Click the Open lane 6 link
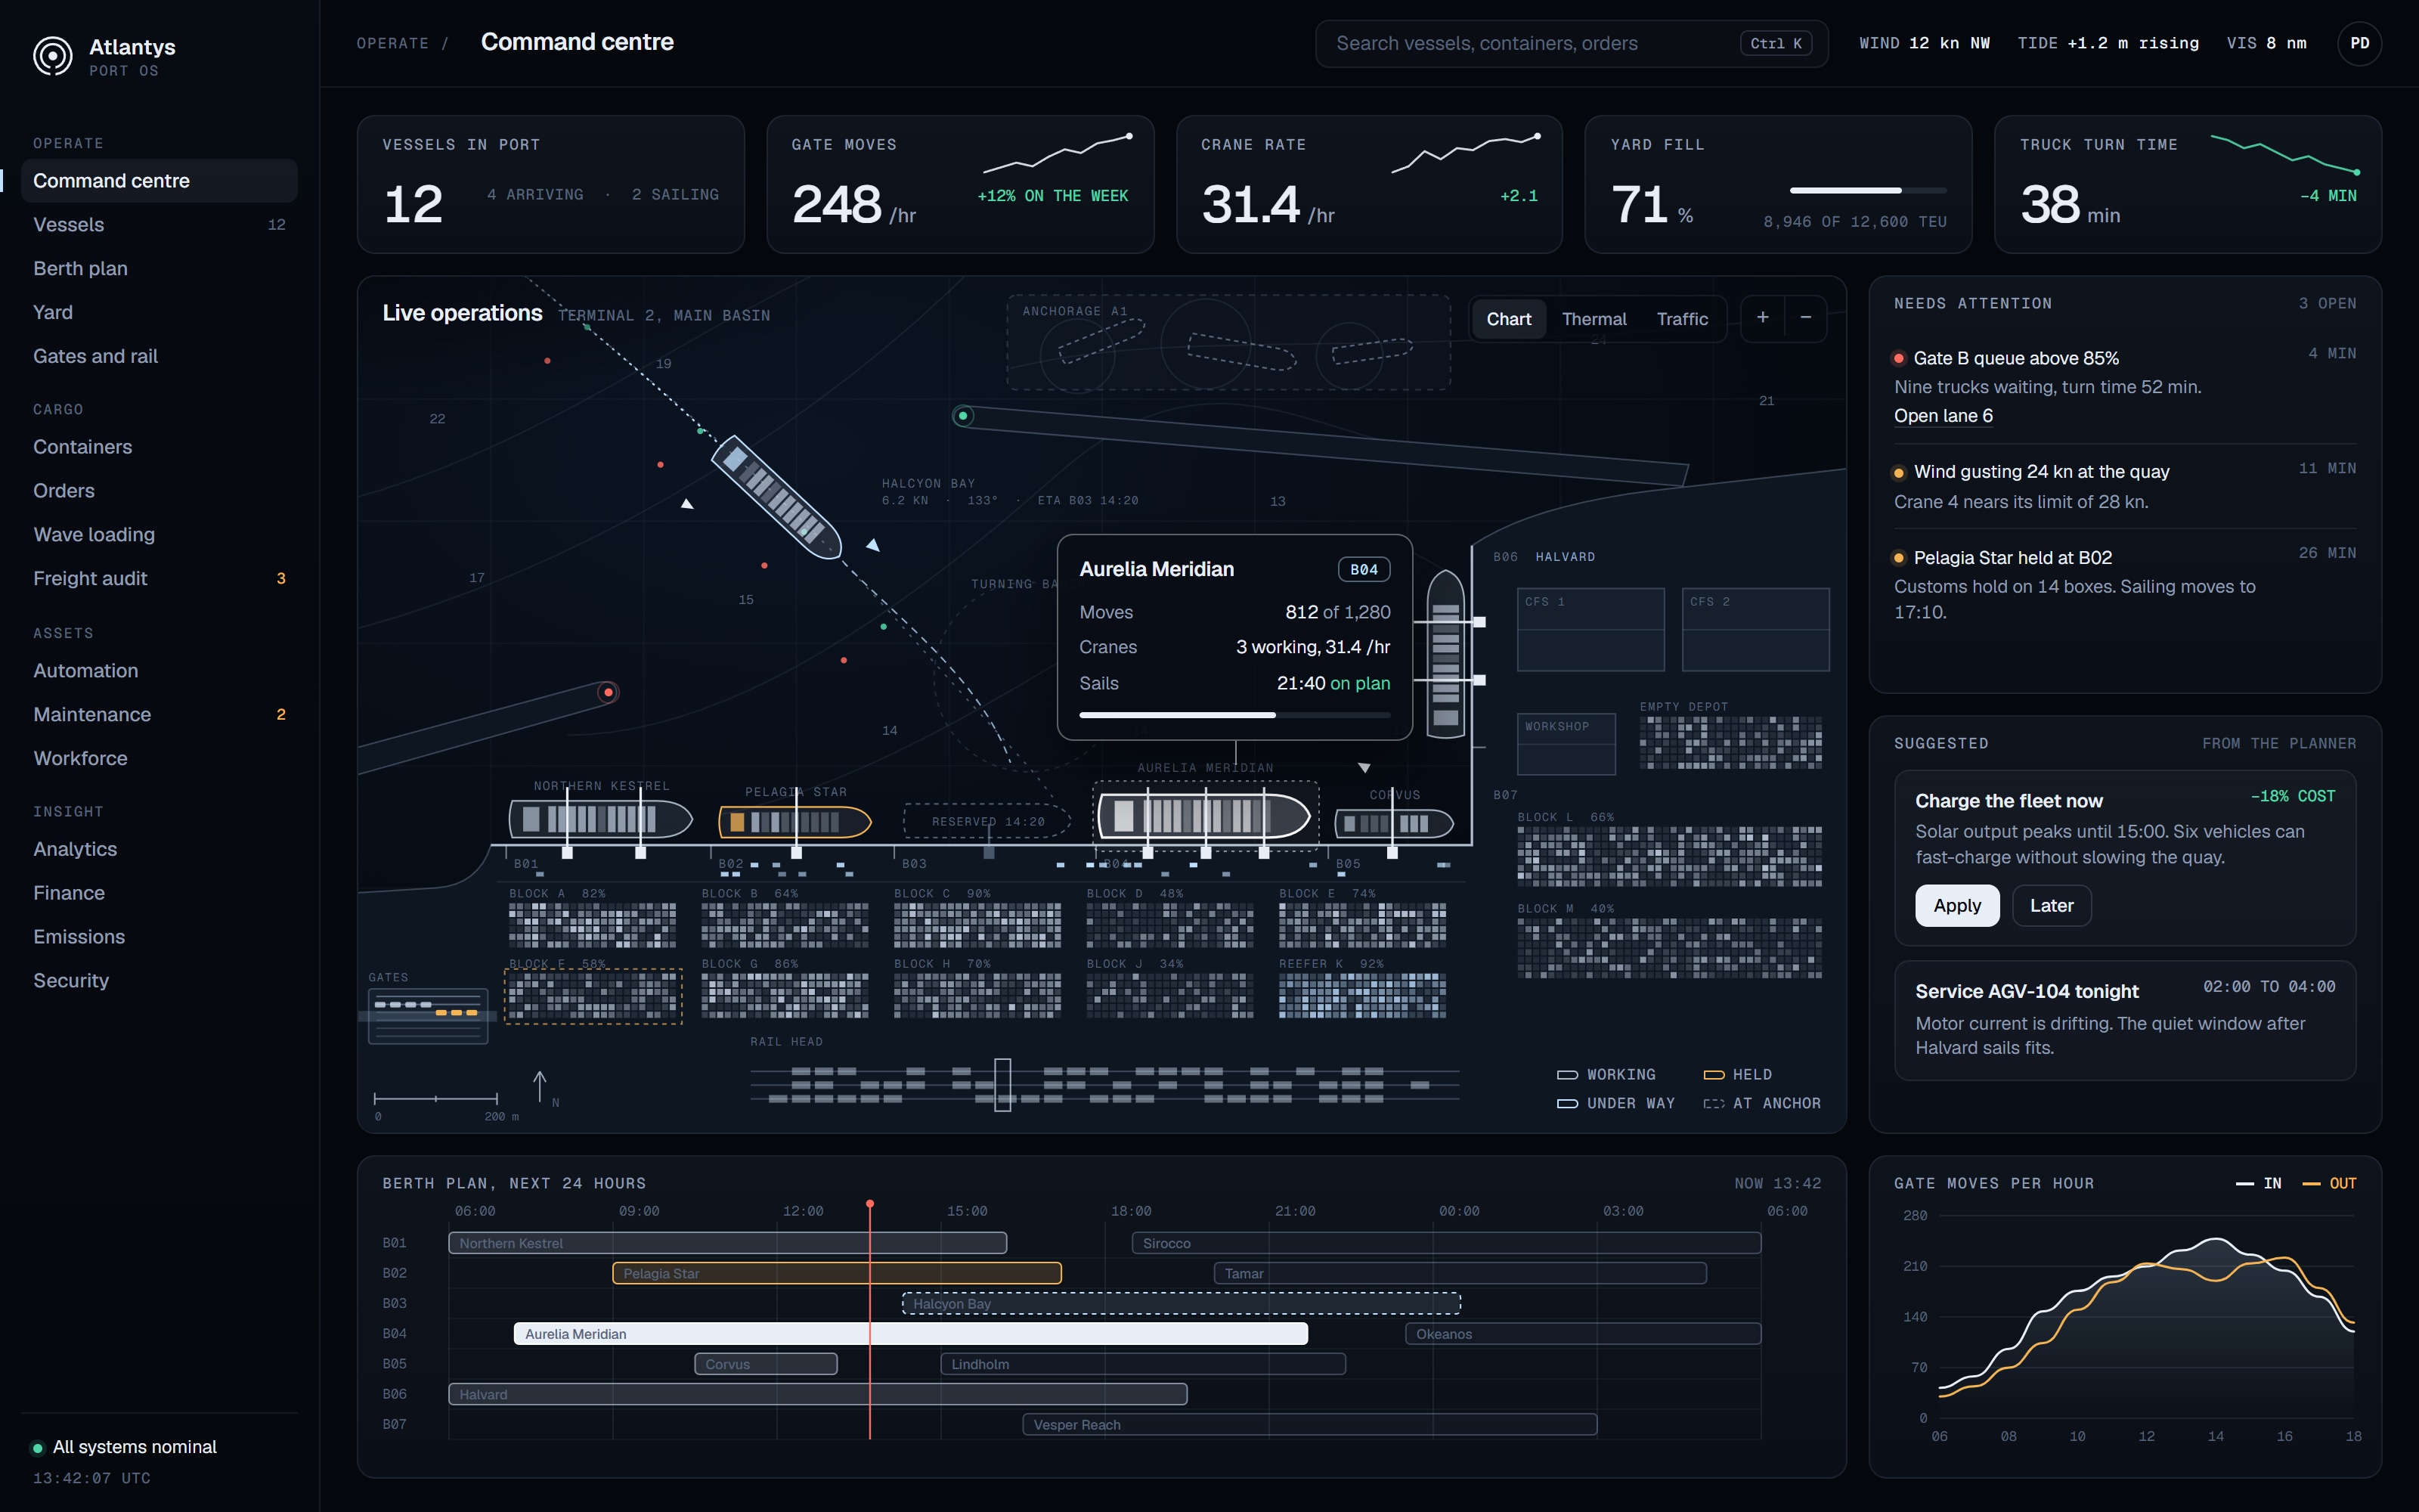The width and height of the screenshot is (2419, 1512). click(1942, 416)
